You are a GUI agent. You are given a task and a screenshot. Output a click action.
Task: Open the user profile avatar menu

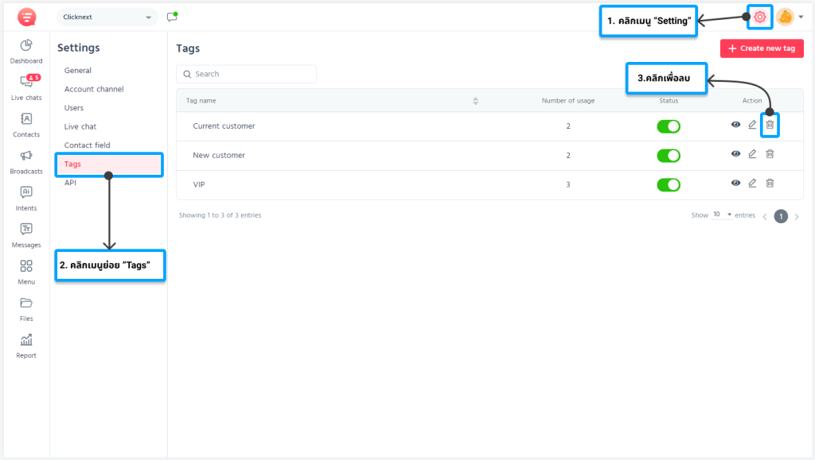click(786, 17)
